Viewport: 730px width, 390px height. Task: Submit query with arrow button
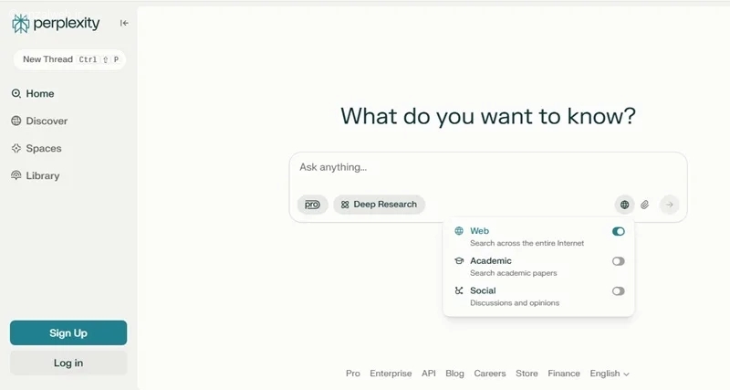click(669, 205)
